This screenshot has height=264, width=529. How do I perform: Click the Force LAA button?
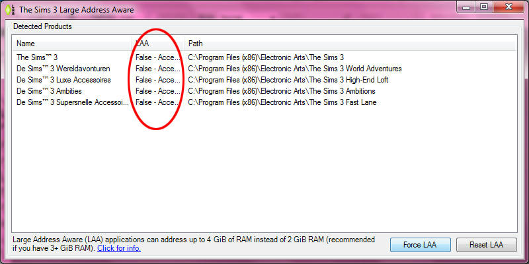pos(420,245)
